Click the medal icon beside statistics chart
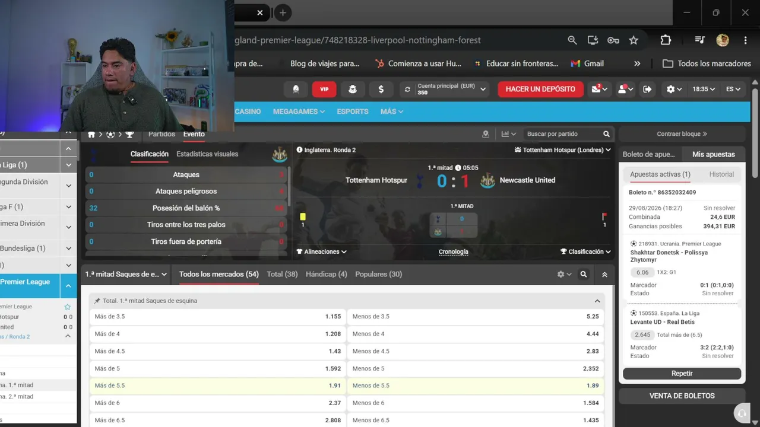 pos(486,134)
